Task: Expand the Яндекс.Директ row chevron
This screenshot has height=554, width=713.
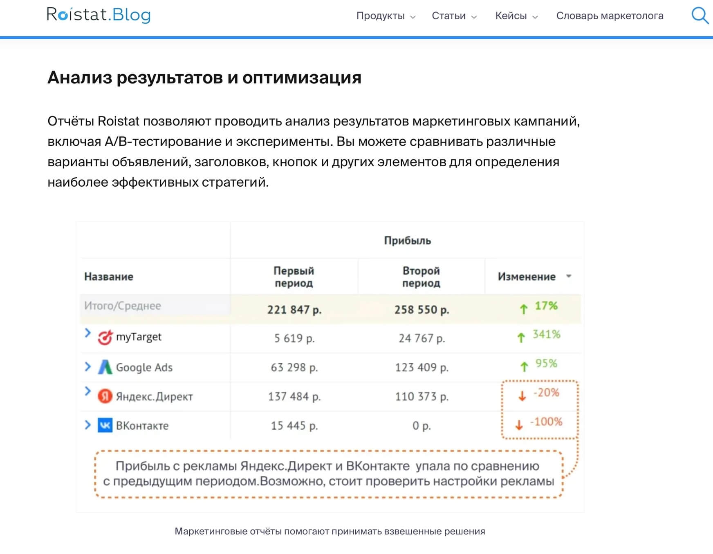Action: click(x=87, y=391)
